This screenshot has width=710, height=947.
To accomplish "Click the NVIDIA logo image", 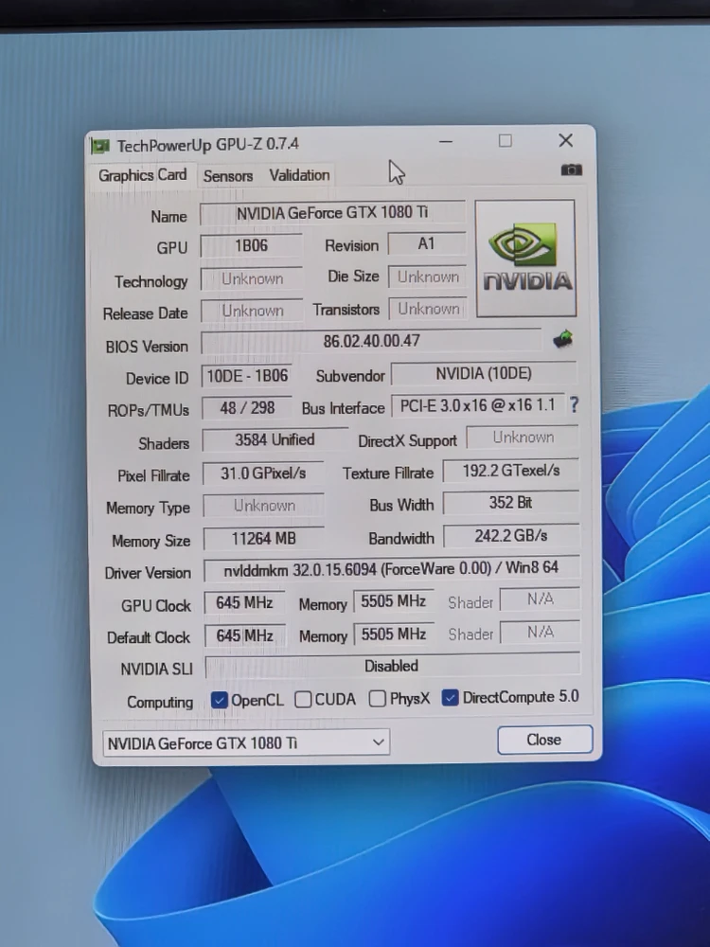I will tap(525, 259).
